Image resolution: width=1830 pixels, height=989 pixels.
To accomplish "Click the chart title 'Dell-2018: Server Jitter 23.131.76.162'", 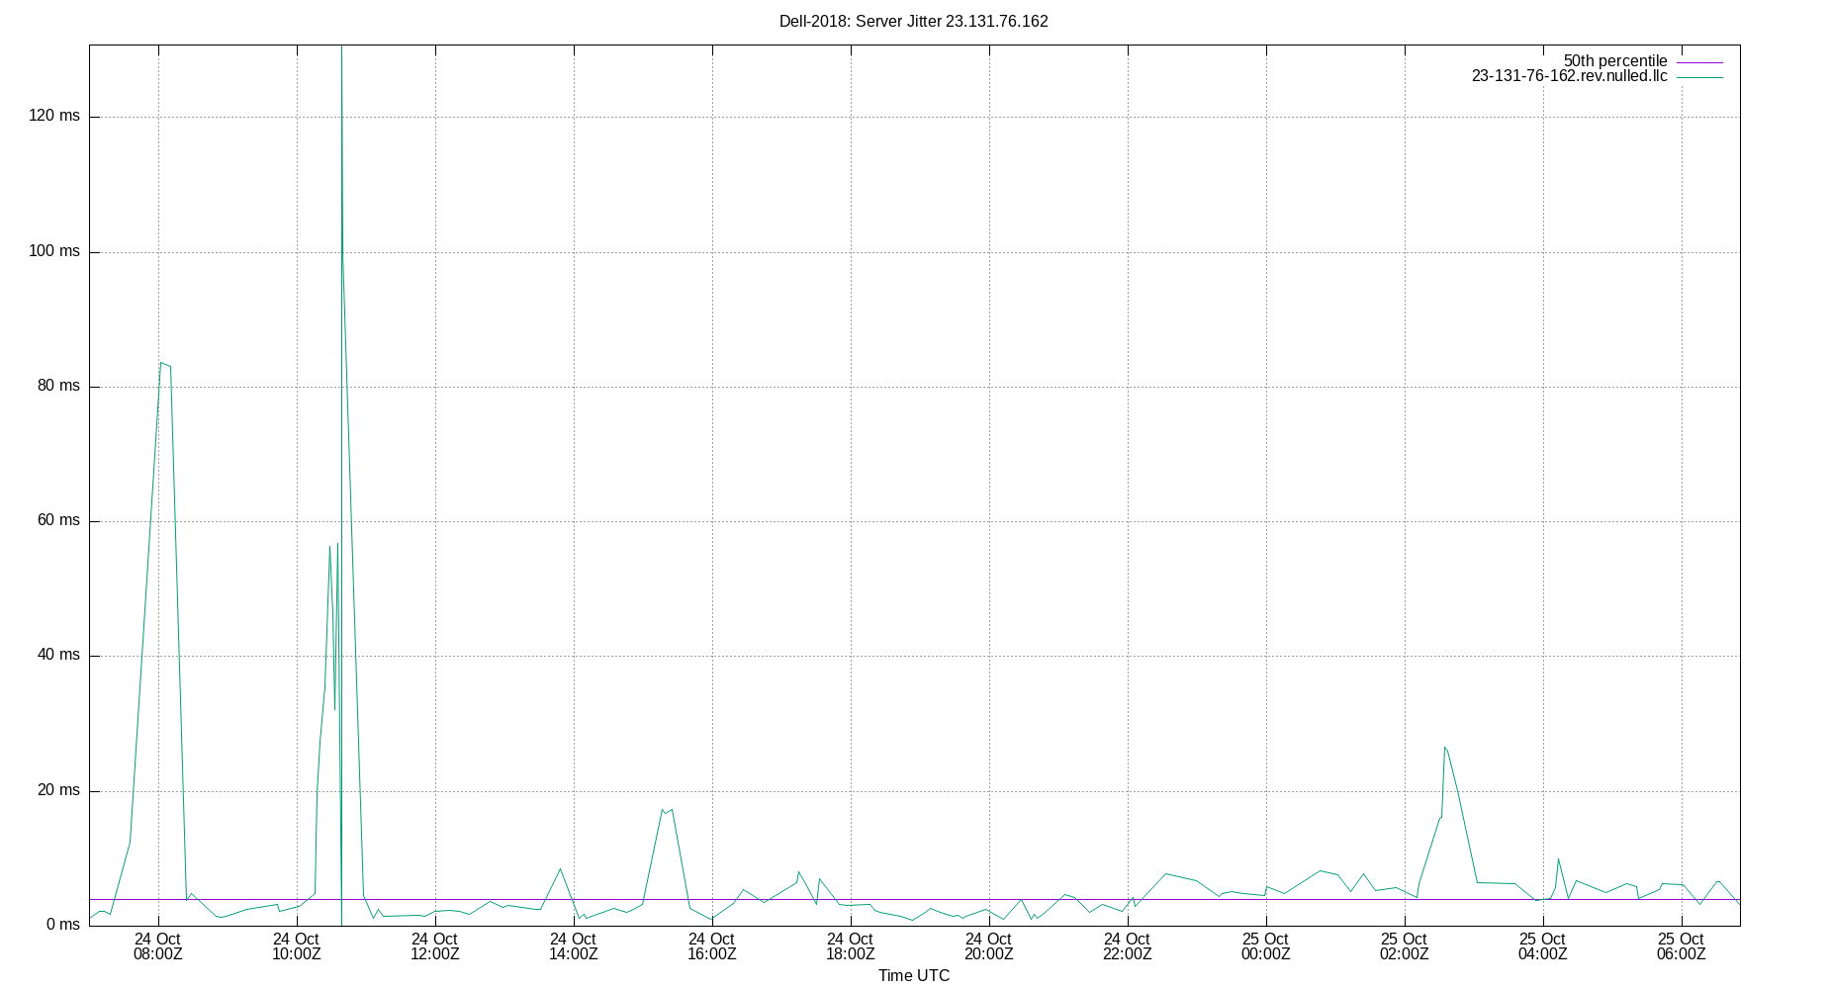I will pos(913,22).
